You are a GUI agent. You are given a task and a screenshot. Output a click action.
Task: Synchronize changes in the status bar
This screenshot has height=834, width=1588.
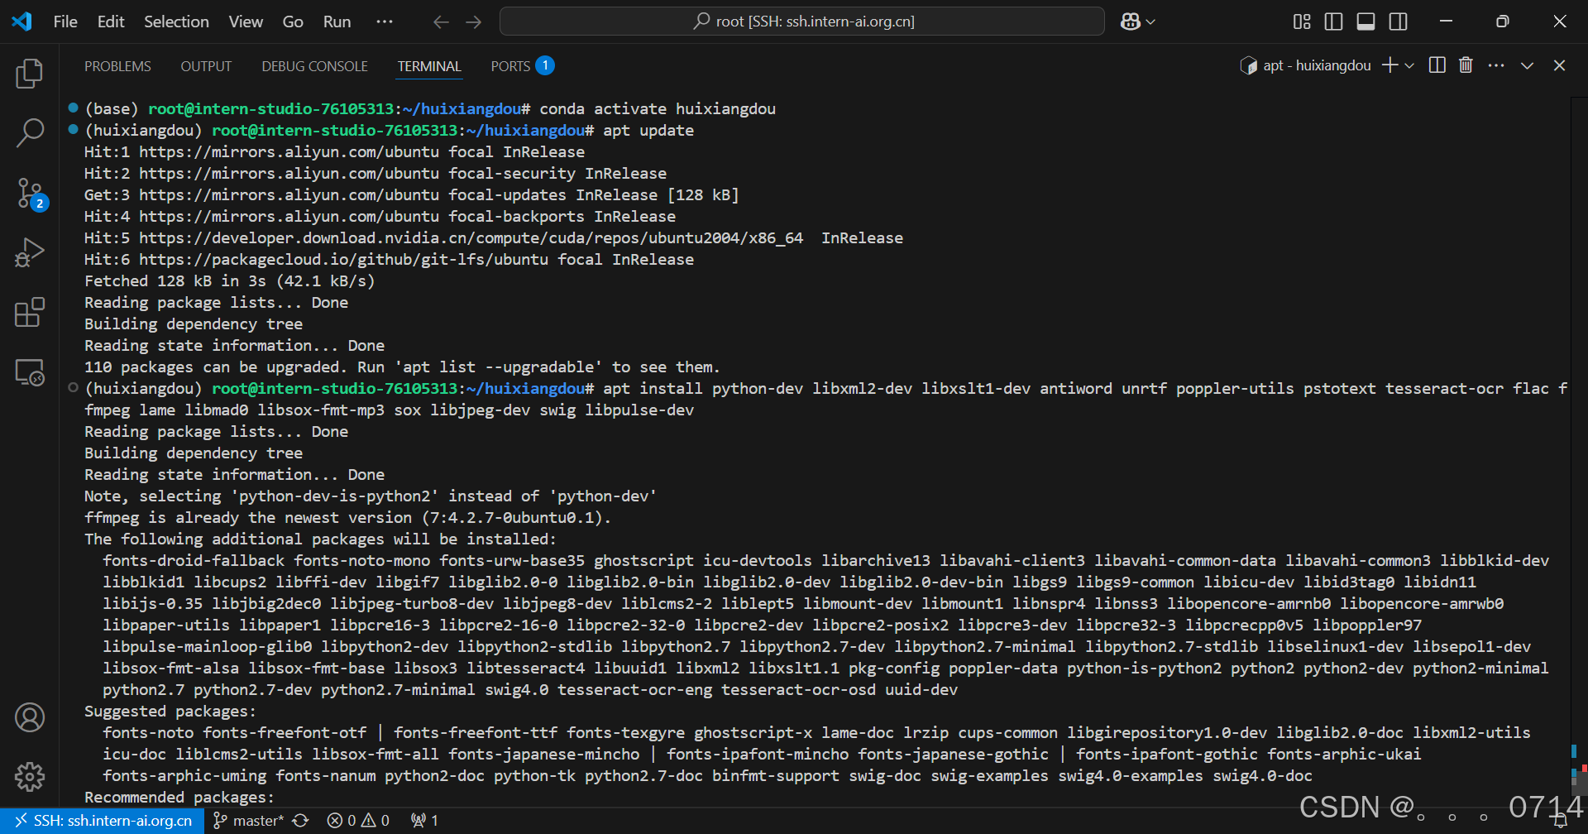click(x=301, y=821)
